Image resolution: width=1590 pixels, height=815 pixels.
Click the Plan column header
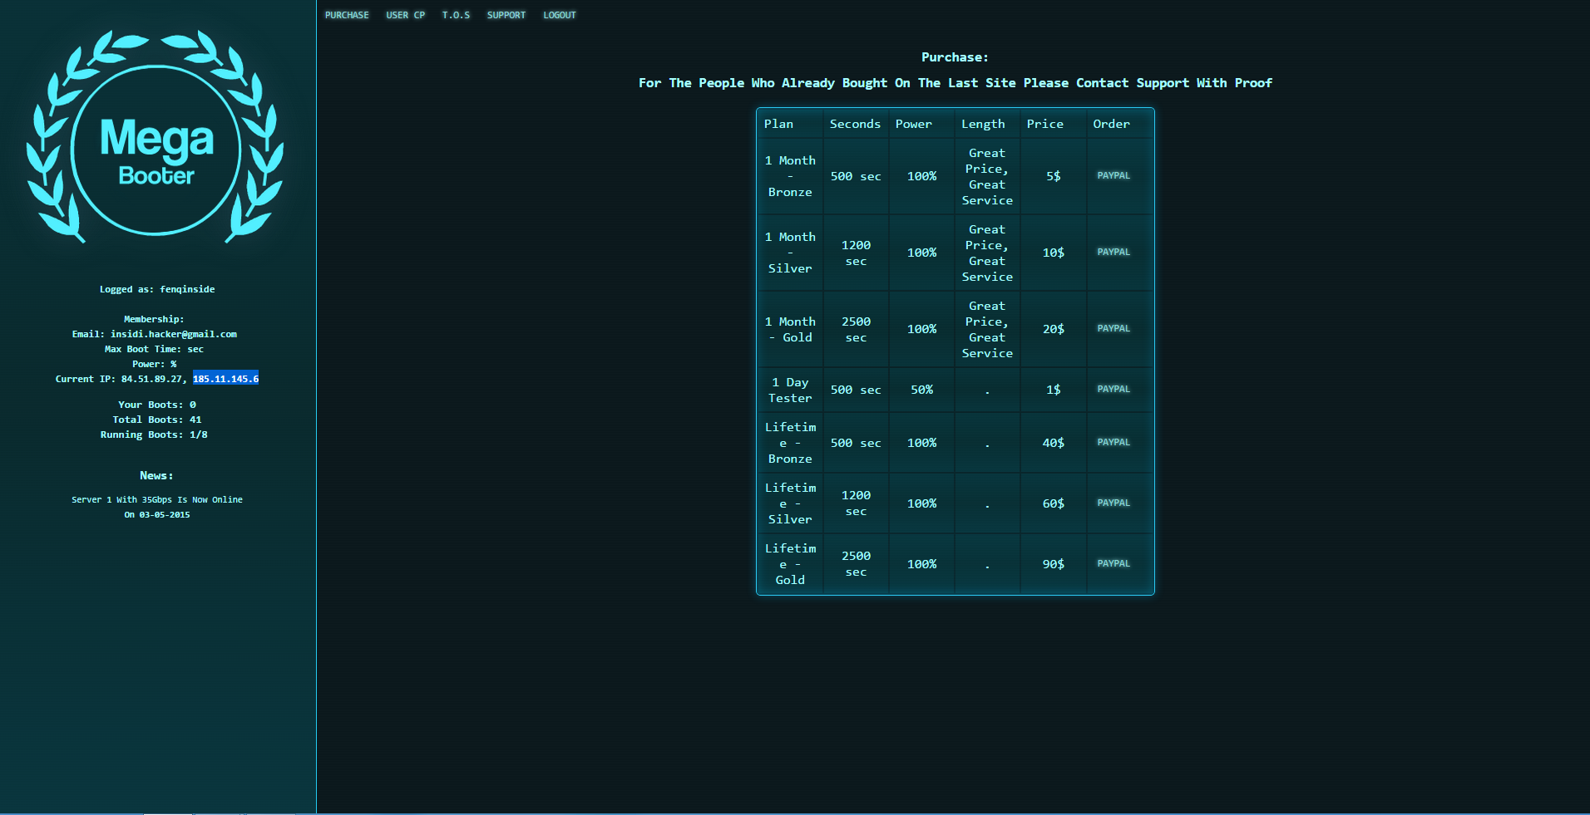(778, 124)
